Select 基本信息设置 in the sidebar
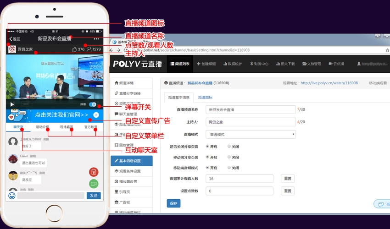Viewport: 390px width, 229px height. click(x=132, y=161)
